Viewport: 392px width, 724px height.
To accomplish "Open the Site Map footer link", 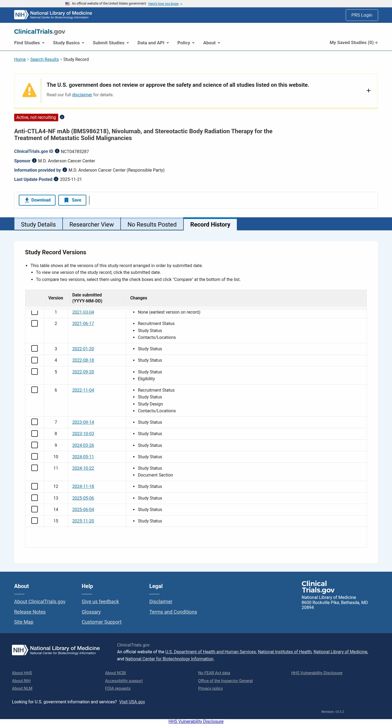I will tap(24, 622).
